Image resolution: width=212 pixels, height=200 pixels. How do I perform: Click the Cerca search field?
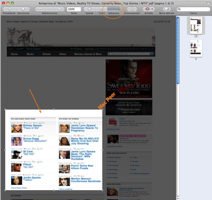(193, 9)
